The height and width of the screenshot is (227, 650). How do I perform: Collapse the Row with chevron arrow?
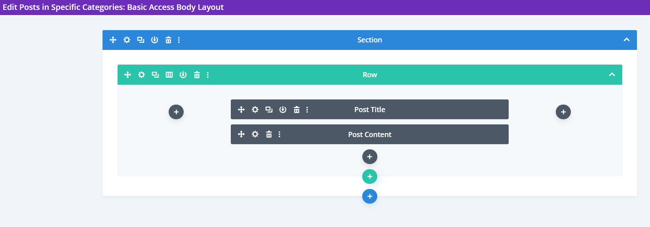612,75
